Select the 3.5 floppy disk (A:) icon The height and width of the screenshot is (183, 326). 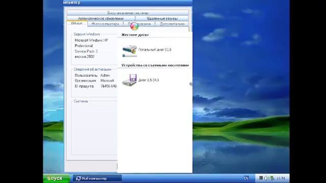coord(129,80)
